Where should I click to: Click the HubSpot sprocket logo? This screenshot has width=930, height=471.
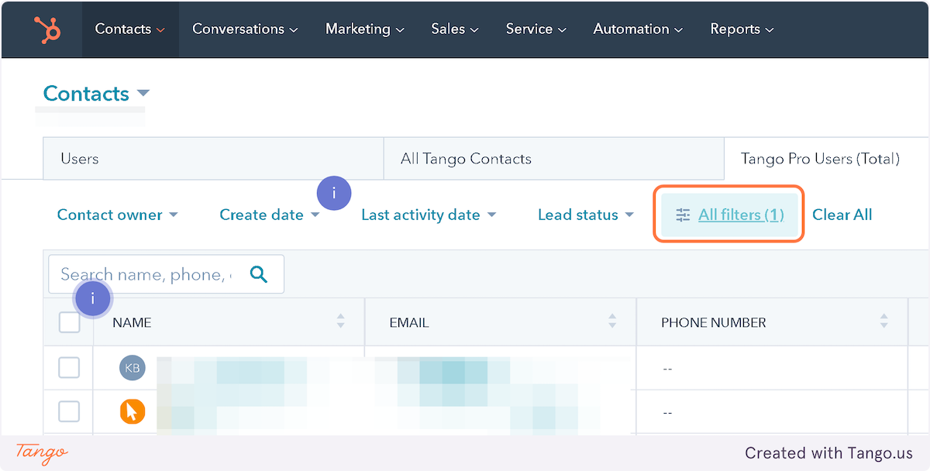pos(48,29)
